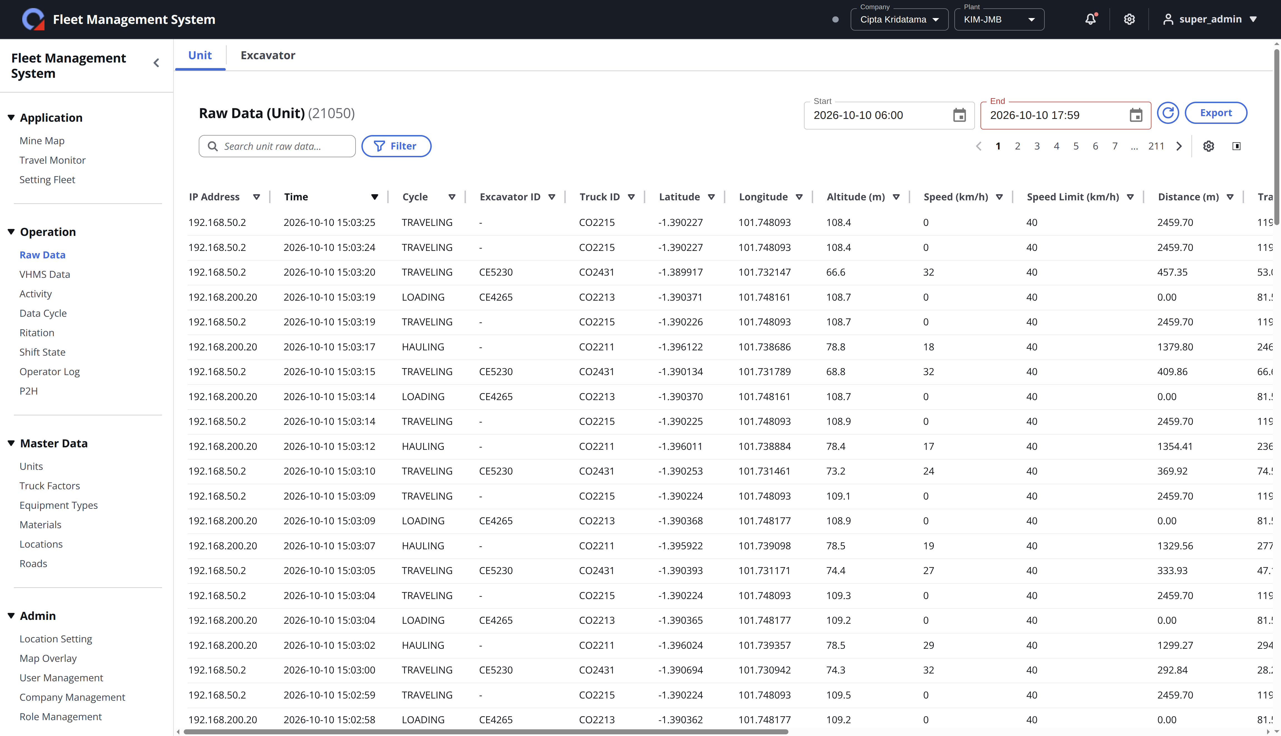This screenshot has height=736, width=1281.
Task: Sort by the Time column arrow
Action: click(375, 197)
